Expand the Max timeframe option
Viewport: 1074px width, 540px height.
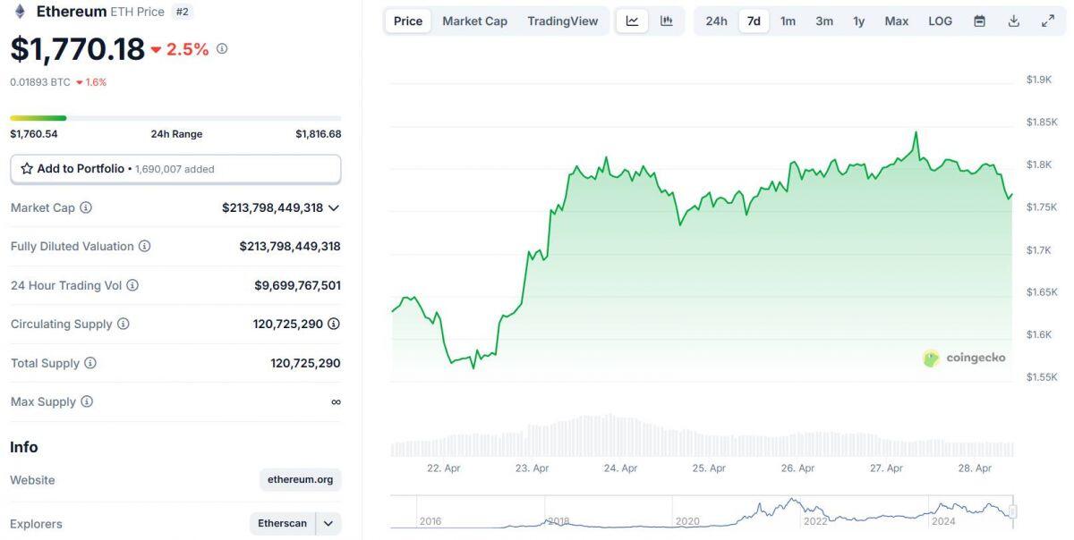[x=896, y=20]
